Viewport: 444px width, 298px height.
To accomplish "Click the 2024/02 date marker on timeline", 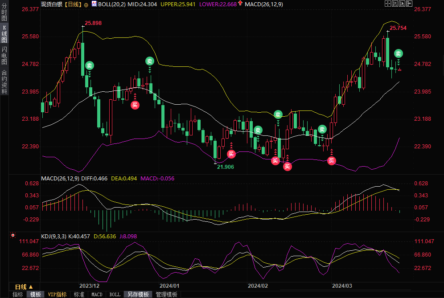I will (x=258, y=286).
